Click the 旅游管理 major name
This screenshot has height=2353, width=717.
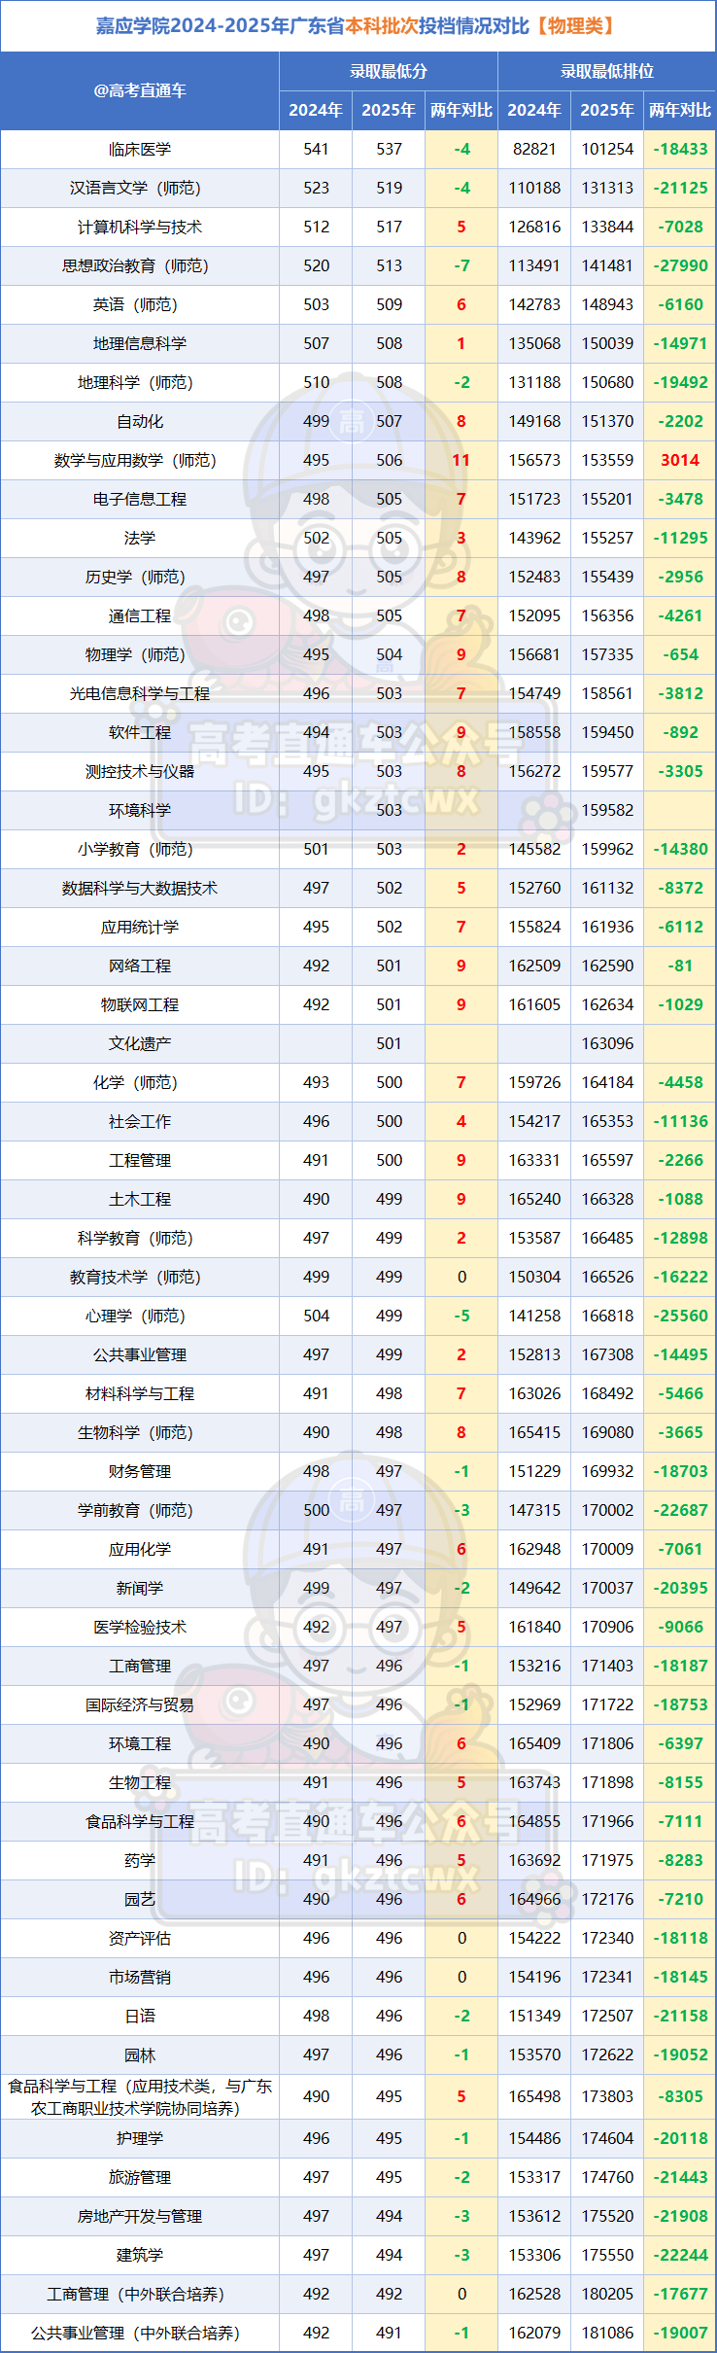click(x=140, y=2177)
